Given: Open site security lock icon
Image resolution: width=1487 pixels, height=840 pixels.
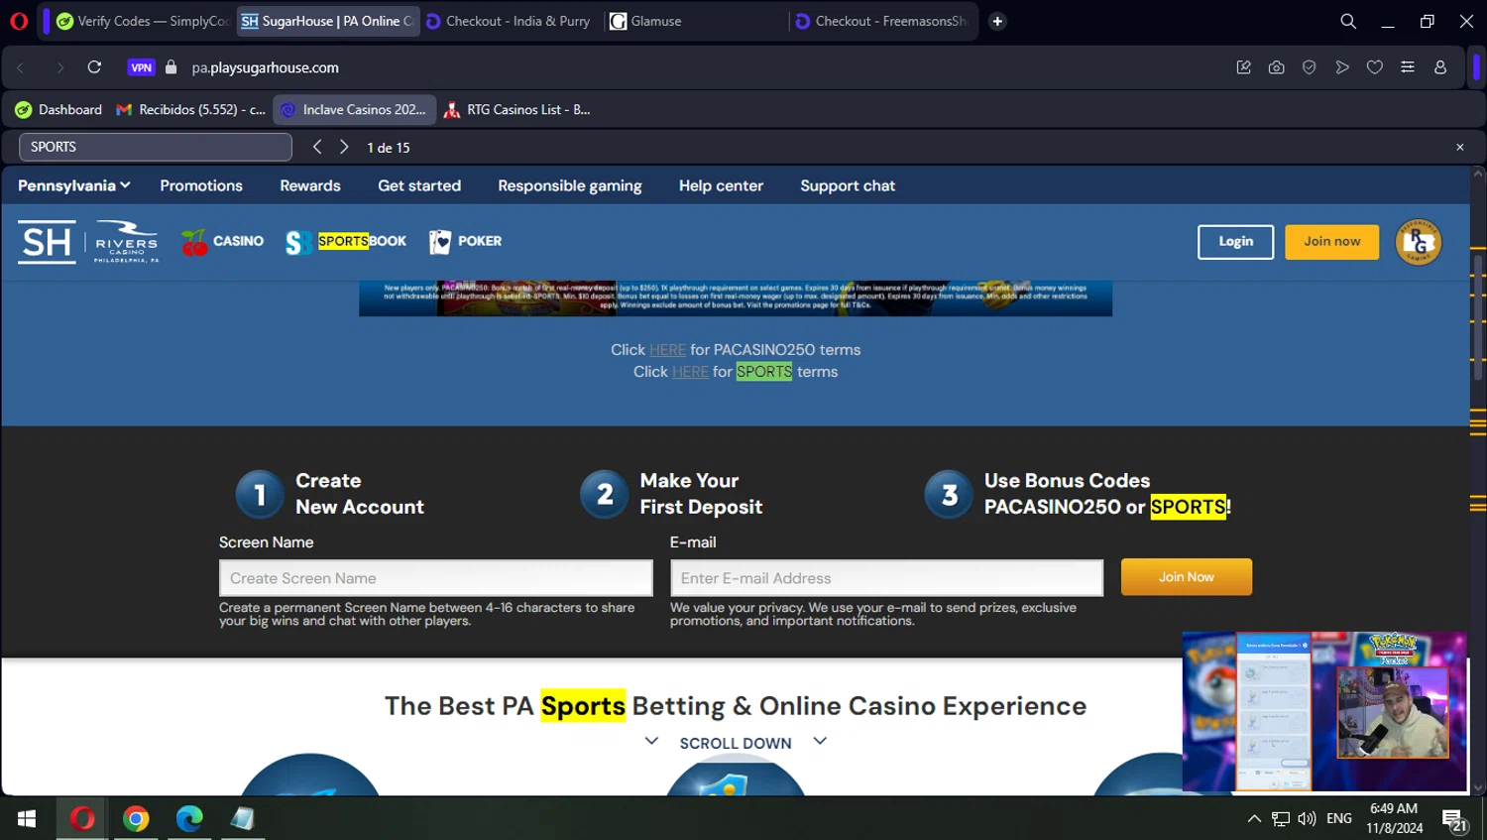Looking at the screenshot, I should 172,67.
